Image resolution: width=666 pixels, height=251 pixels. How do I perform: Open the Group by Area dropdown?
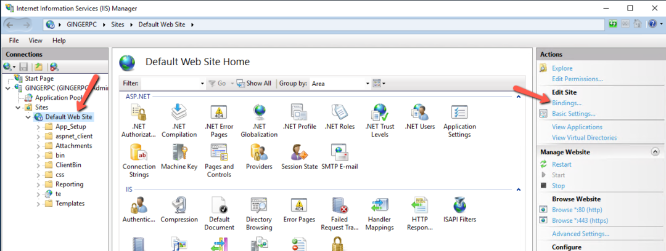tap(365, 83)
